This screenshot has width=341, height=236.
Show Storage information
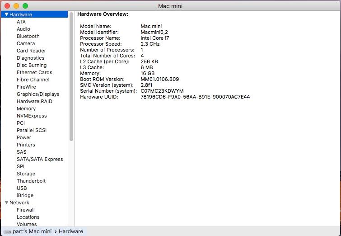tap(26, 174)
